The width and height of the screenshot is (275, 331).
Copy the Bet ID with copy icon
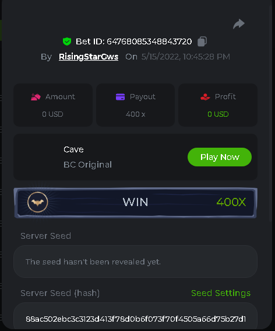(202, 41)
